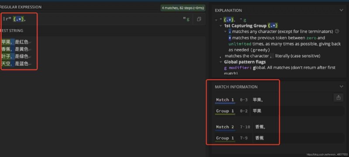Viewport: 349px width, 157px height.
Task: Click match value '香蕉,' in Match 2
Action: [260, 127]
